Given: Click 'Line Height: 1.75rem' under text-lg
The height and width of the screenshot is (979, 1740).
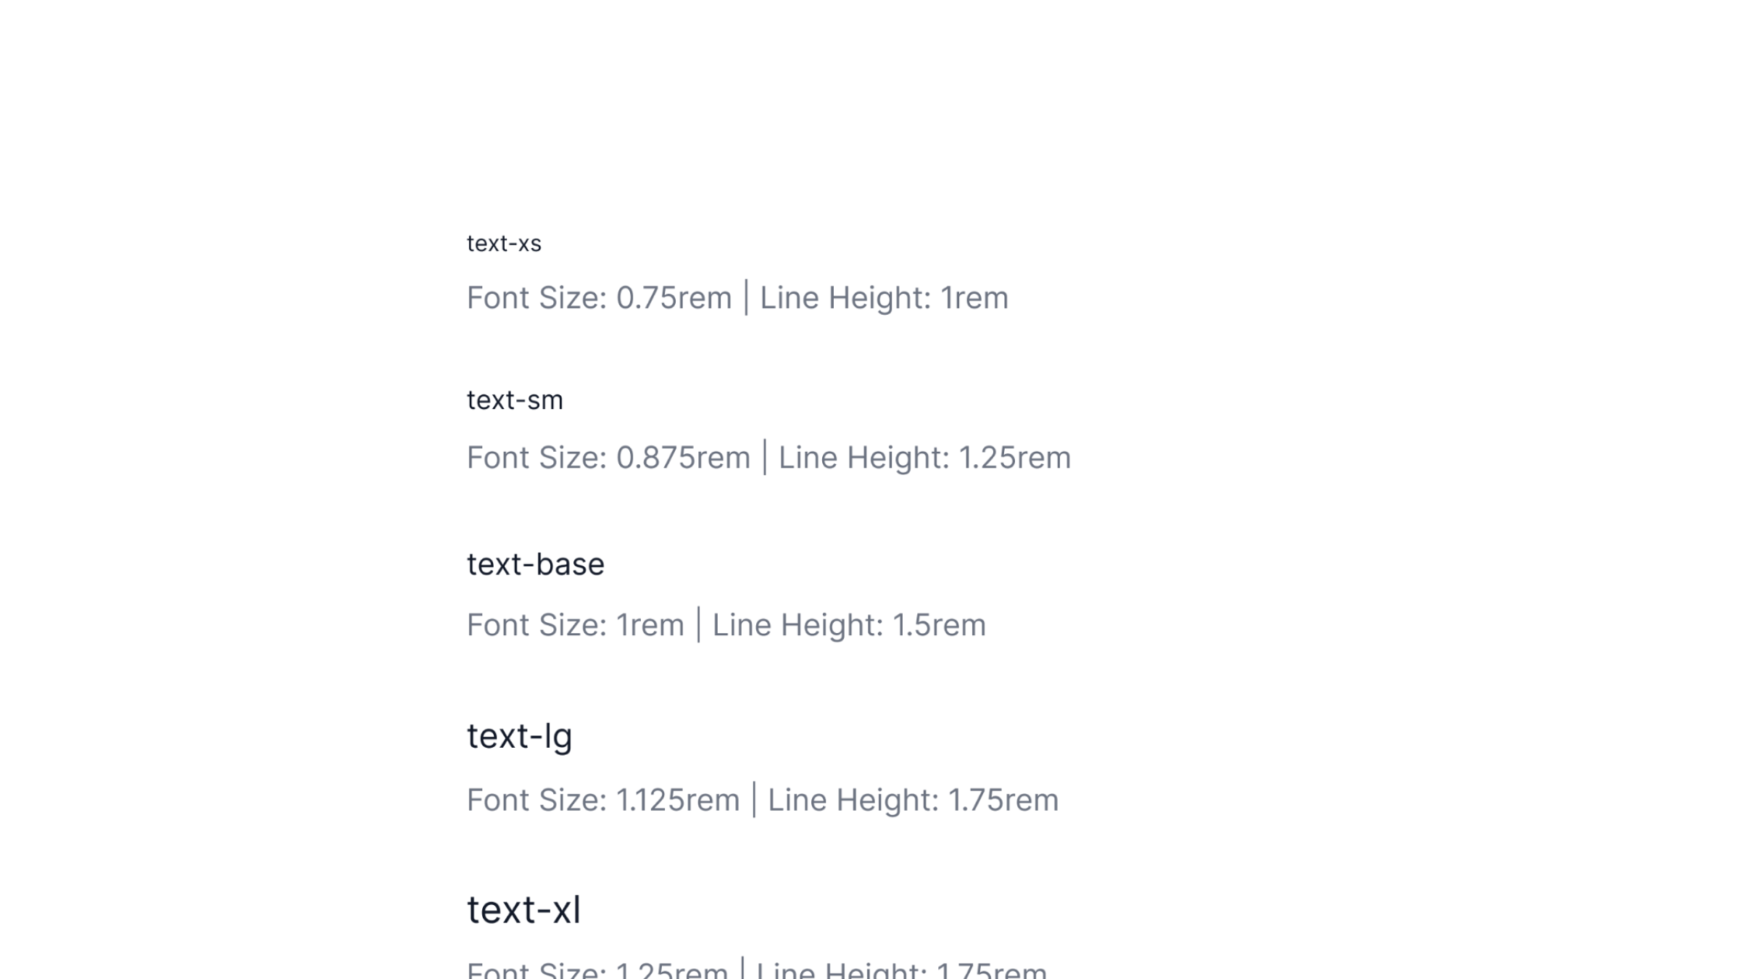Looking at the screenshot, I should (913, 801).
